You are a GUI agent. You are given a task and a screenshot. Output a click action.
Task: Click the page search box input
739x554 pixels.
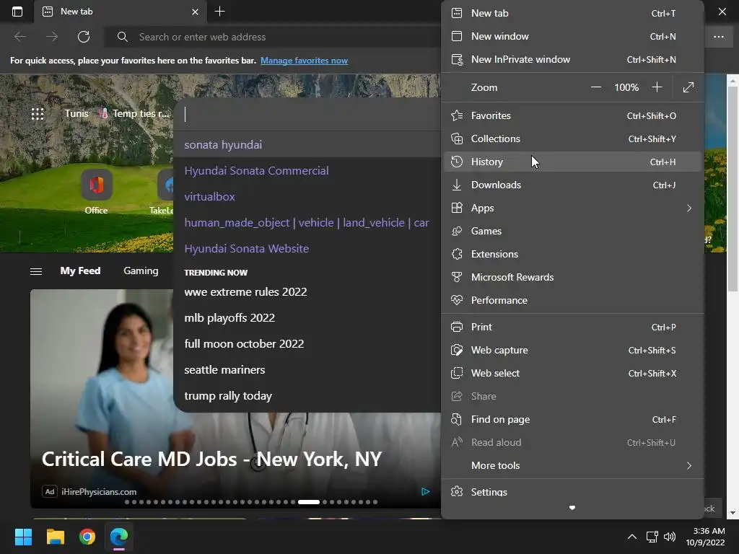point(307,114)
